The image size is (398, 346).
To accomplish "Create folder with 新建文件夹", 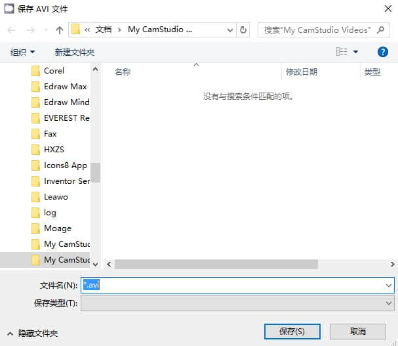I will 75,53.
